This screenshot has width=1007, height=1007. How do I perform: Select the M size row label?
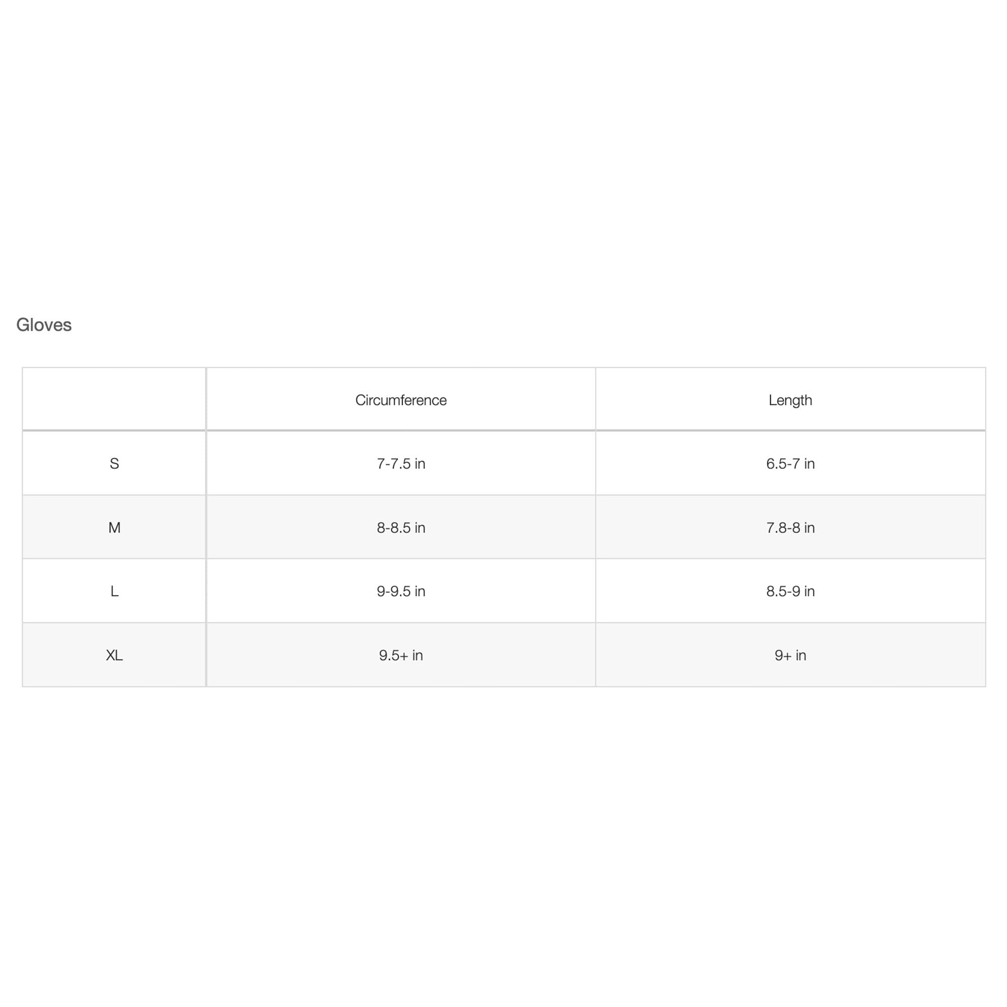114,528
